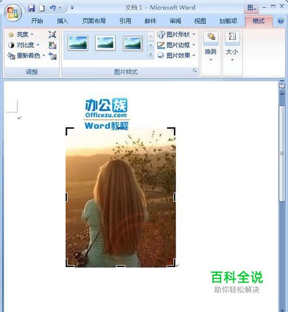Open Word help question mark
The image size is (288, 312).
(281, 21)
